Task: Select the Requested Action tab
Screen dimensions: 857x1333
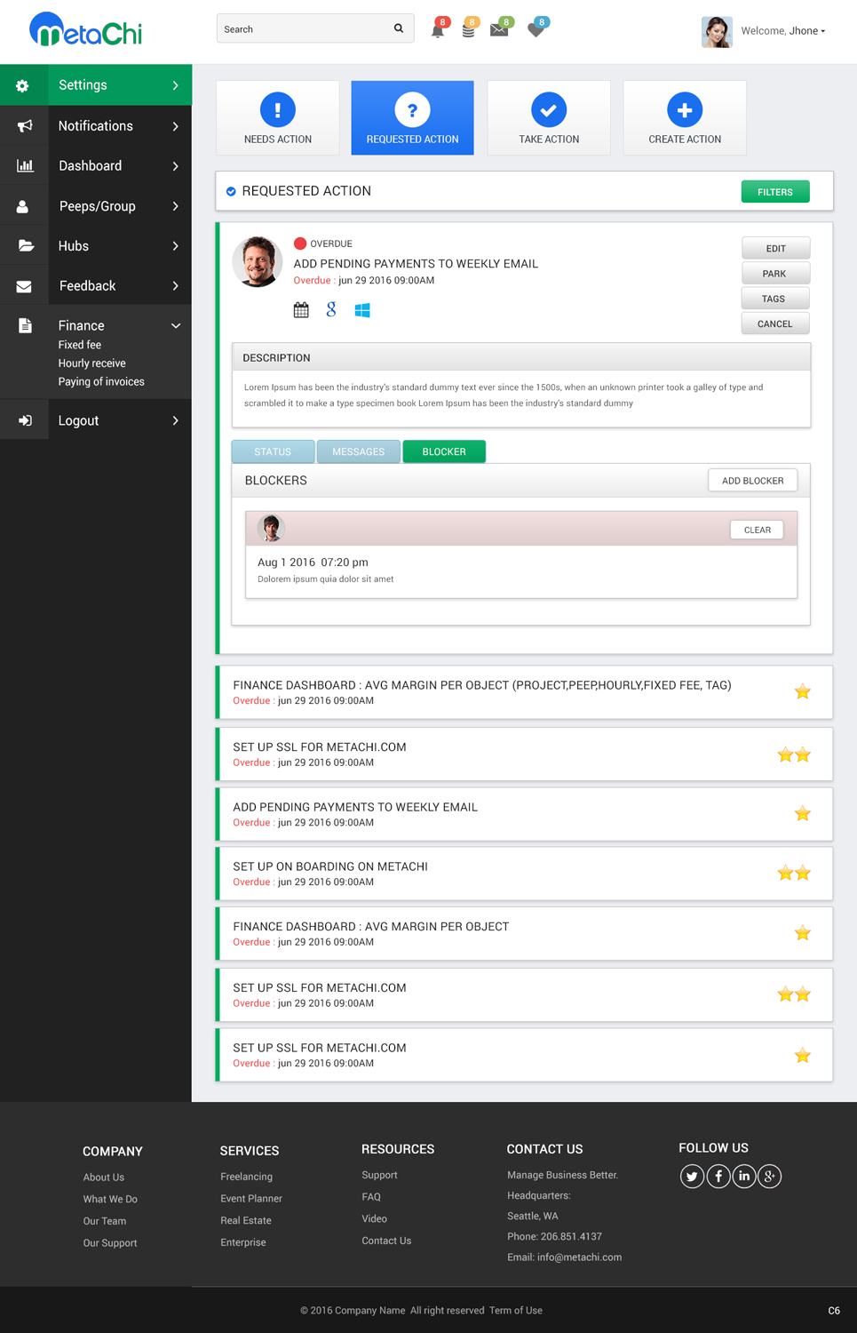Action: coord(412,117)
